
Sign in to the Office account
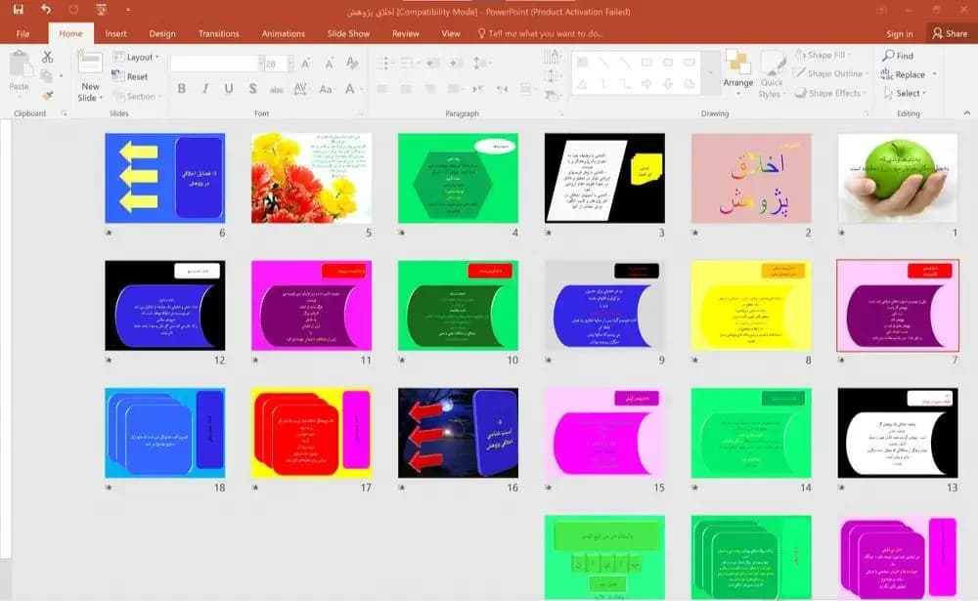click(x=900, y=33)
